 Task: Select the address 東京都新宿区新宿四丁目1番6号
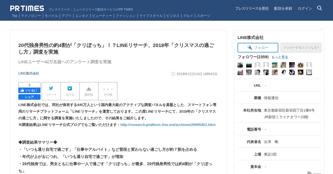pos(289,110)
